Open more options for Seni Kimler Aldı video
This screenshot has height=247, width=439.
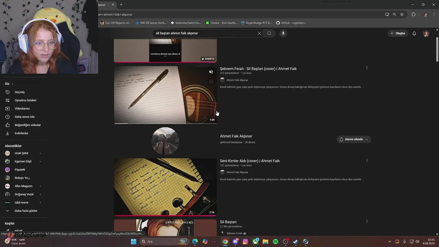[x=367, y=160]
